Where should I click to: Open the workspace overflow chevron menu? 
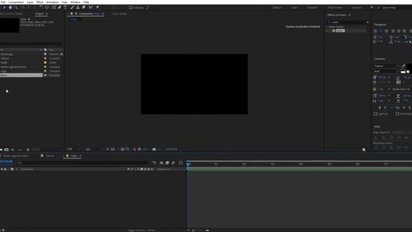click(371, 8)
